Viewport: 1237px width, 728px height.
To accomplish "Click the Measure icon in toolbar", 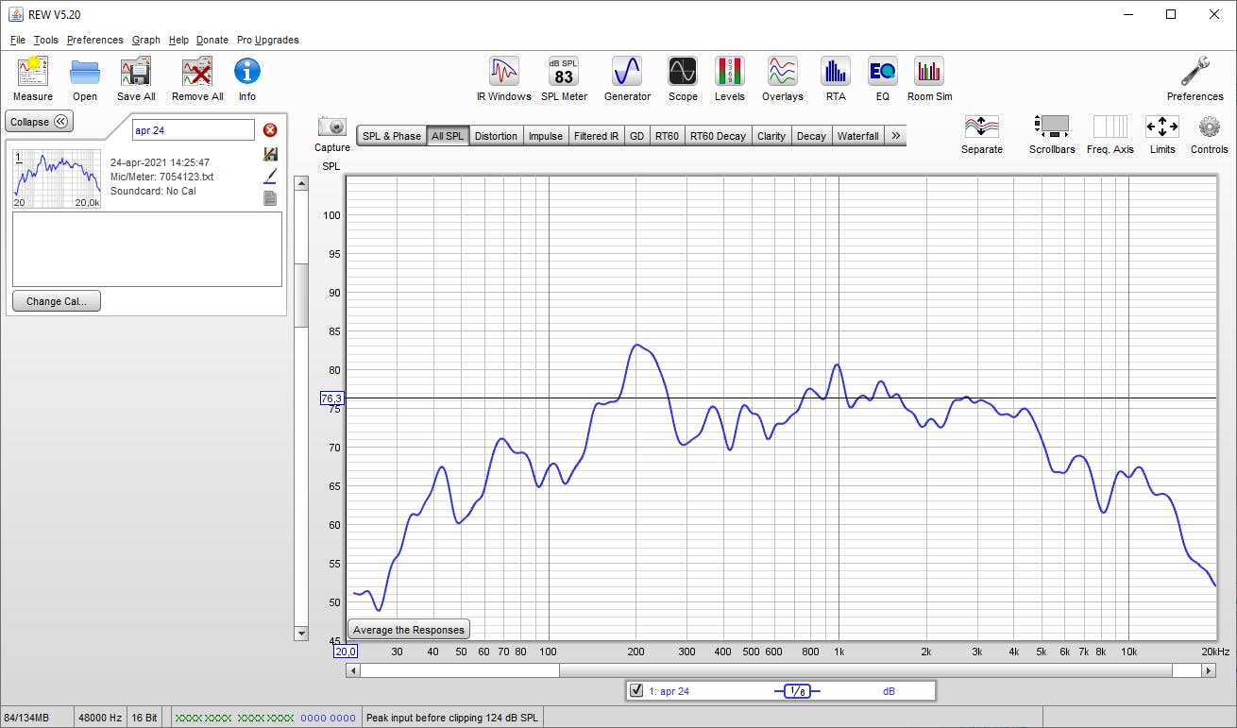I will [33, 73].
